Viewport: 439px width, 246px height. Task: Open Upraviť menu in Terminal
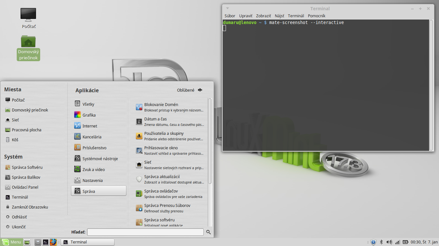pos(246,16)
